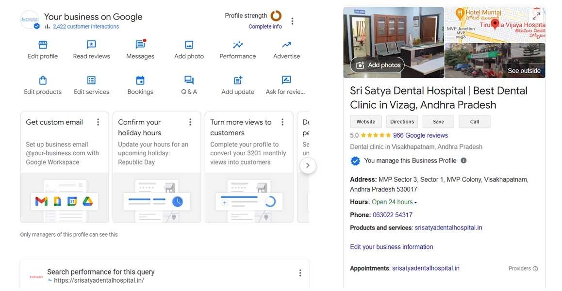
Task: Click the info icon next to Providers
Action: tap(535, 268)
